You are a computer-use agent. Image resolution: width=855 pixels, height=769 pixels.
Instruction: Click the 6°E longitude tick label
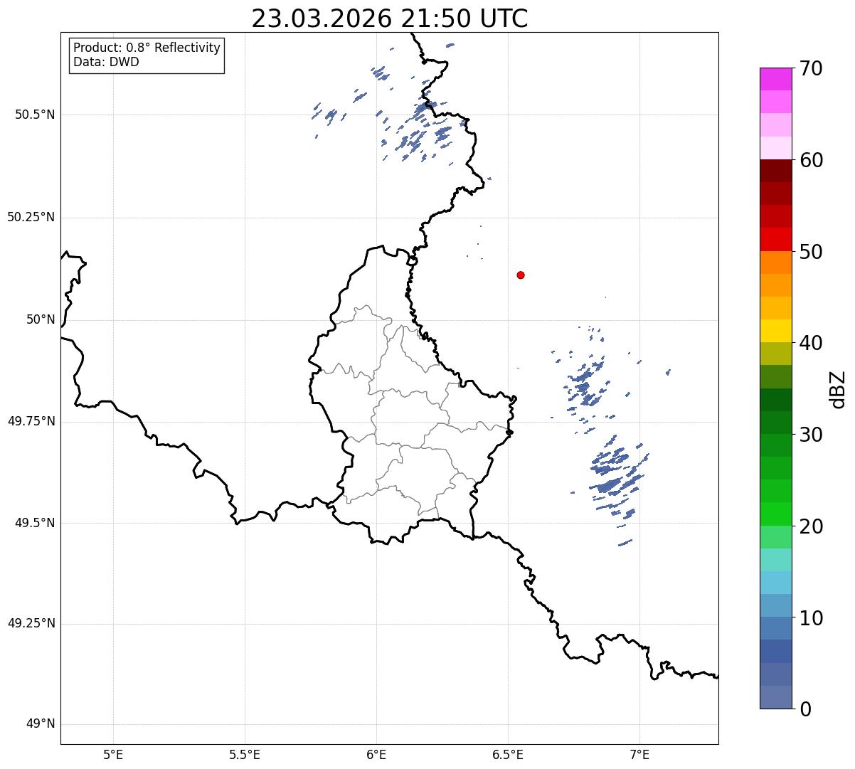point(376,753)
